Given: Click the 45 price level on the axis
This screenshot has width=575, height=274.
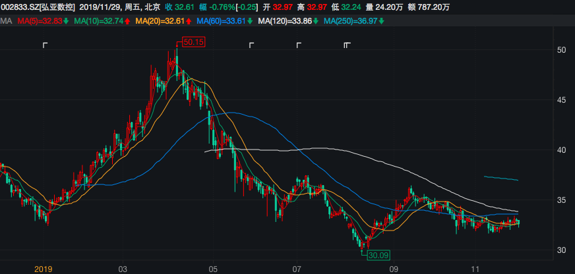Looking at the screenshot, I should pyautogui.click(x=560, y=100).
